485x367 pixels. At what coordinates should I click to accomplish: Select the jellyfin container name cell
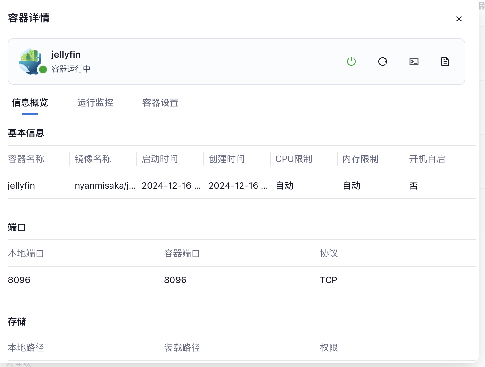[x=21, y=186]
